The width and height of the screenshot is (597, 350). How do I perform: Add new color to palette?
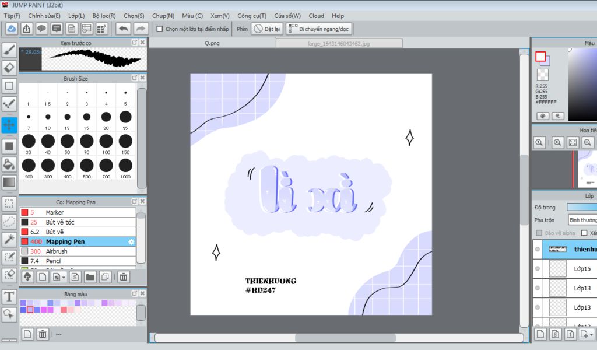(27, 334)
